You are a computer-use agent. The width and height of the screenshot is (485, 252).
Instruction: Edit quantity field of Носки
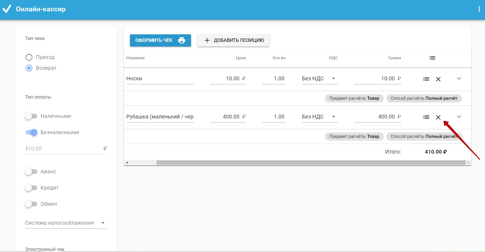(x=274, y=79)
